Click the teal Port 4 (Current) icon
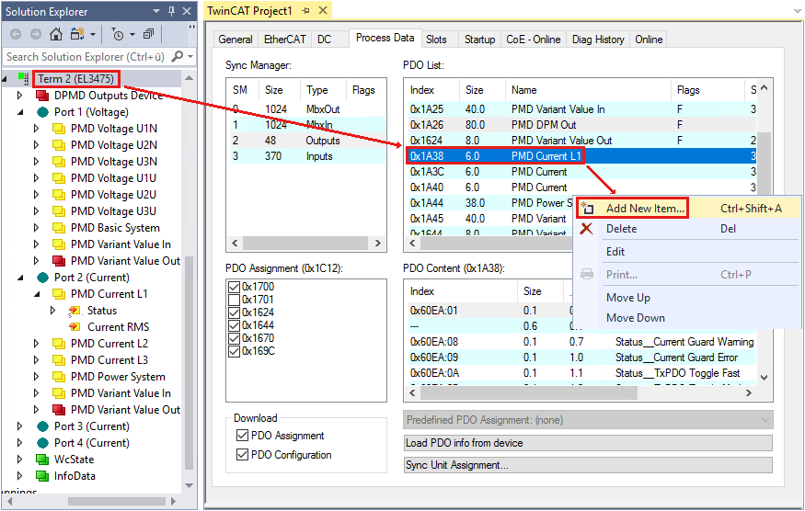Viewport: 805px width, 511px height. click(x=42, y=443)
